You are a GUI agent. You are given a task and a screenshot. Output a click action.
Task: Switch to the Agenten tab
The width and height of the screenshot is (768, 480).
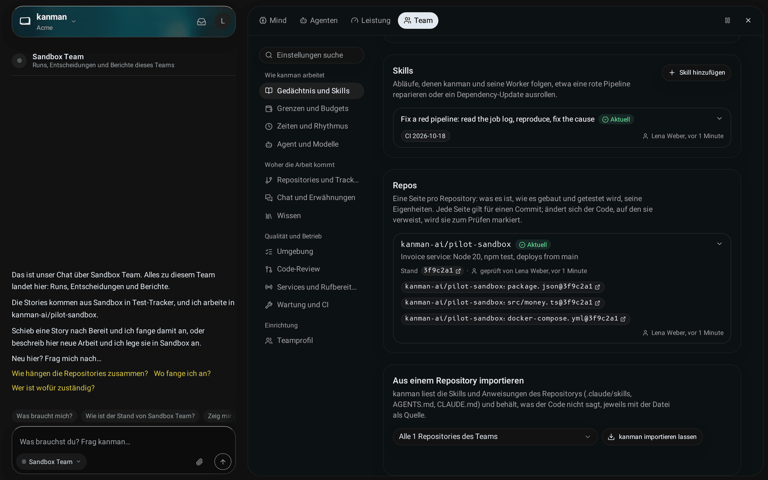click(x=319, y=21)
